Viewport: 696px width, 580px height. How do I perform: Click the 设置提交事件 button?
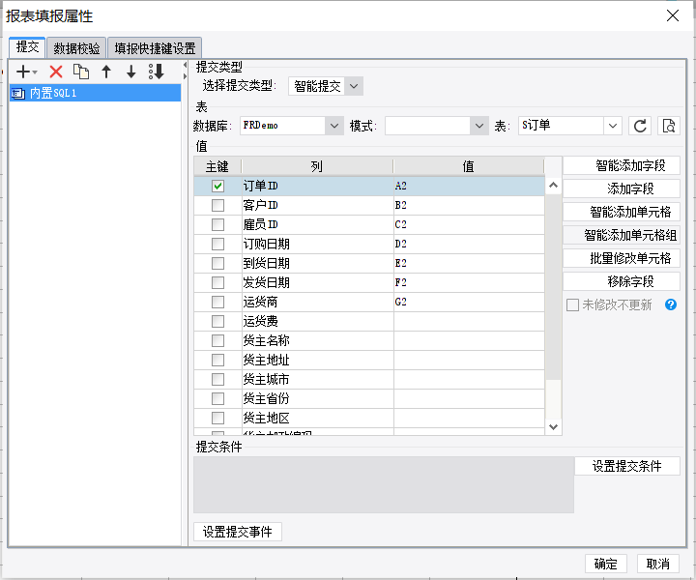click(x=238, y=532)
